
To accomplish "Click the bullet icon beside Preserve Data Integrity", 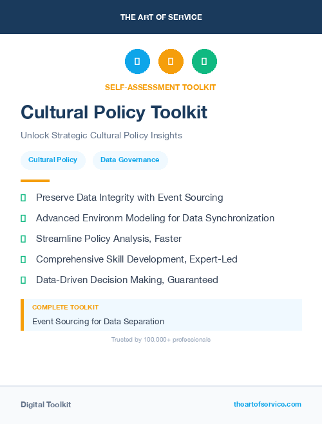I will click(x=23, y=198).
